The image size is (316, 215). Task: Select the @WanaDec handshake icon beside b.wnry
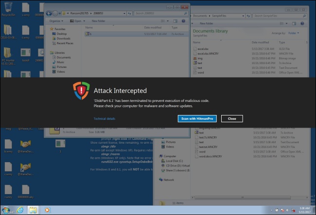pyautogui.click(x=26, y=146)
